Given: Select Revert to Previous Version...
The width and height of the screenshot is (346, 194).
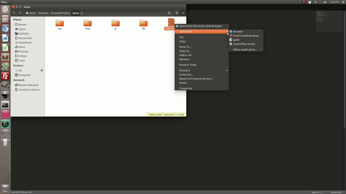Looking at the screenshot, I should point(202,79).
